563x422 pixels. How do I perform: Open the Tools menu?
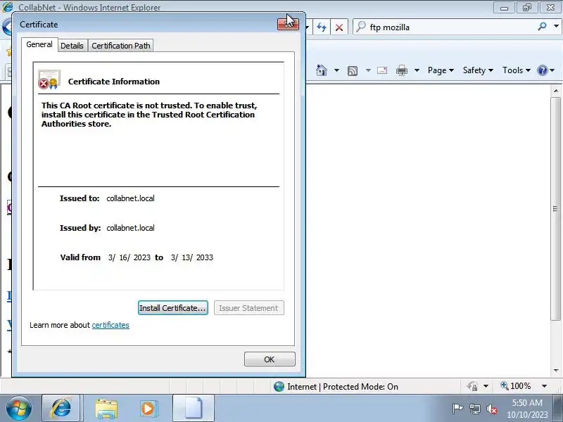[x=517, y=70]
